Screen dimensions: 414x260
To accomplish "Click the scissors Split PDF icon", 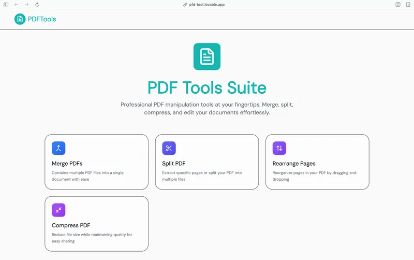I will pyautogui.click(x=169, y=148).
